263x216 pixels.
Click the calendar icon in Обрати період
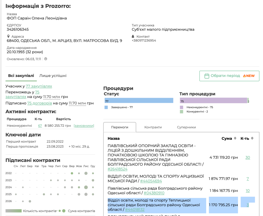pos(206,76)
